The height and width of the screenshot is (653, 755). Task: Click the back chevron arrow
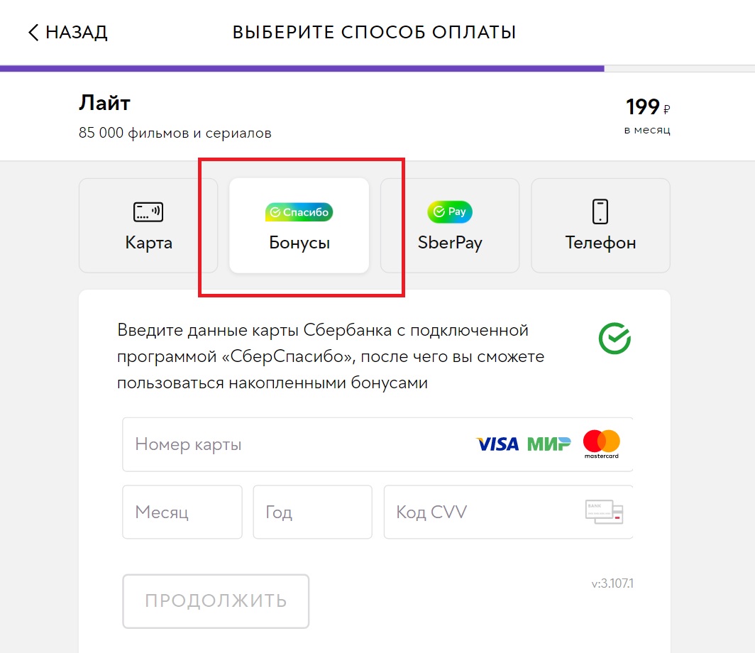33,32
